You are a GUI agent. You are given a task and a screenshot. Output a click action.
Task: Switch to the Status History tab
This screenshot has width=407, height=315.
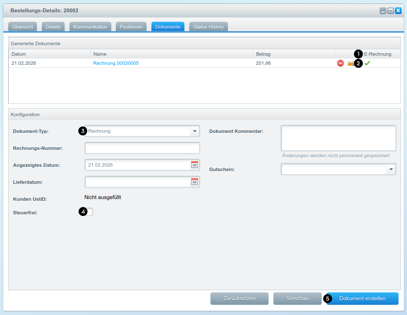click(208, 27)
